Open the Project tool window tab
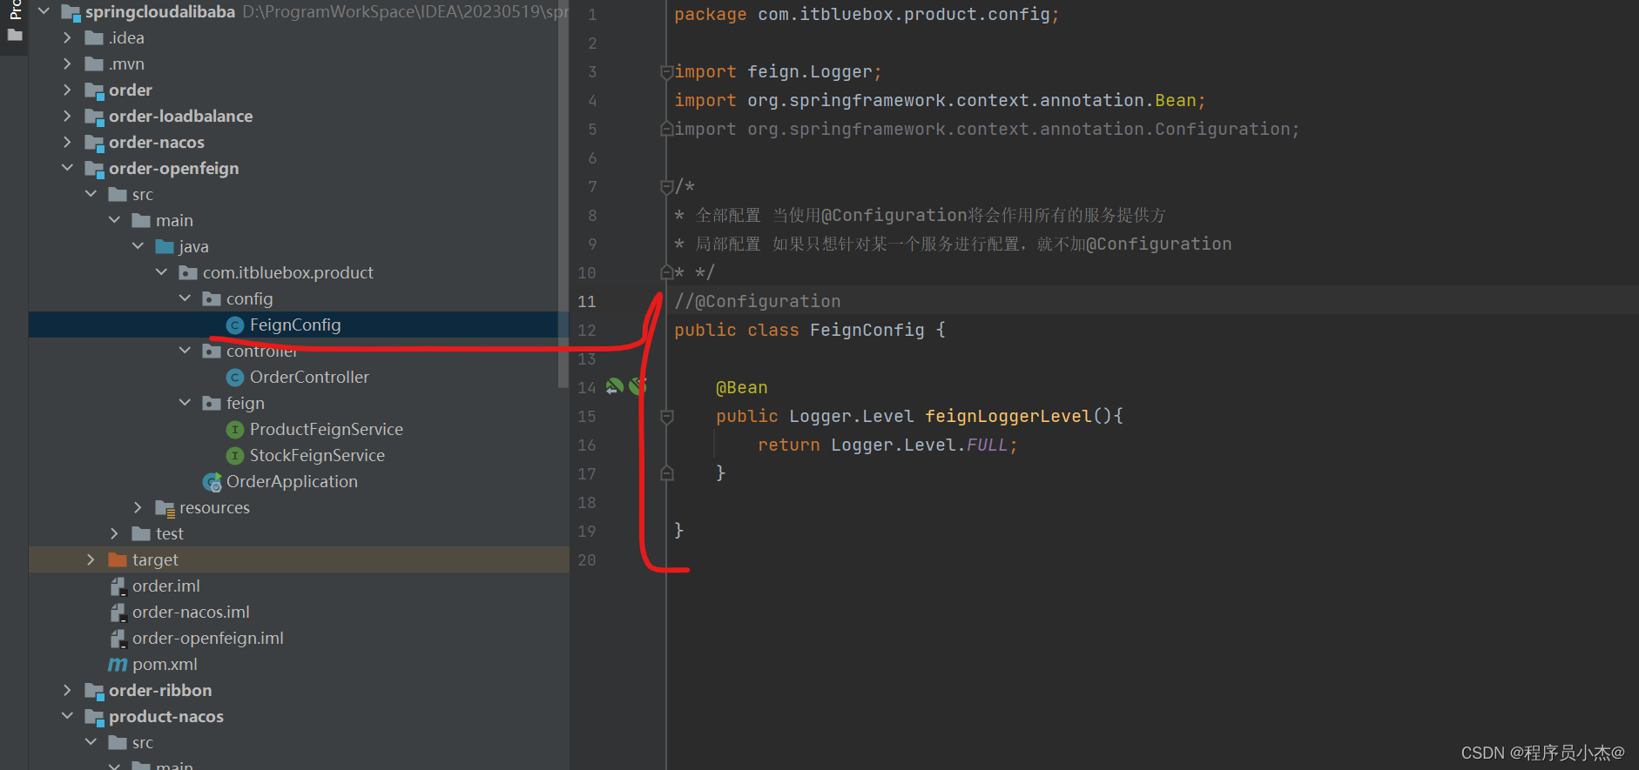The width and height of the screenshot is (1639, 770). coord(15,10)
